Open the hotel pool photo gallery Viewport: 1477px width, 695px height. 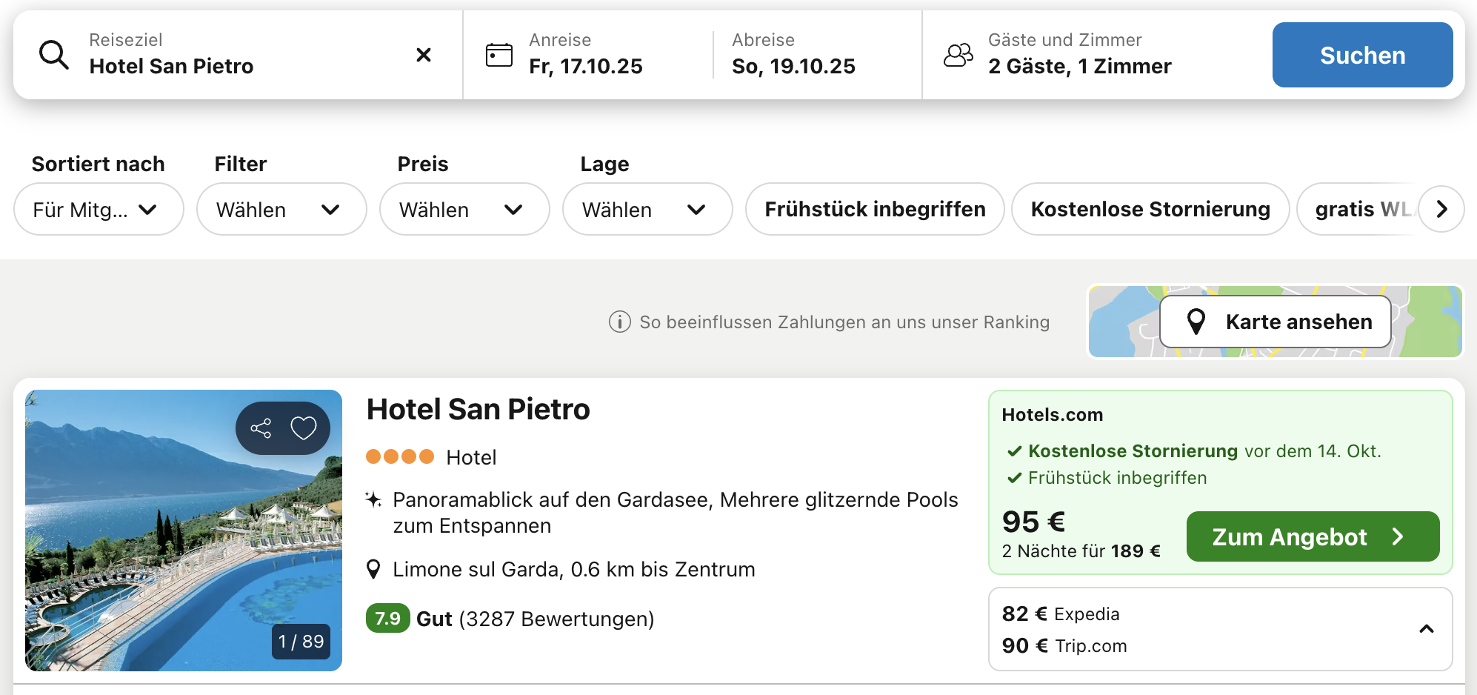click(183, 530)
